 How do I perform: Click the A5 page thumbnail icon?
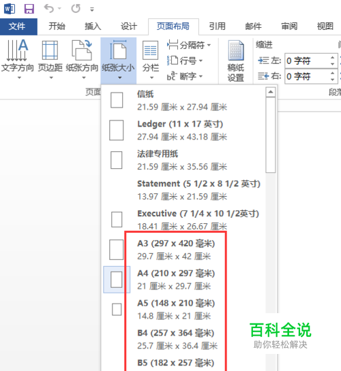tap(117, 309)
